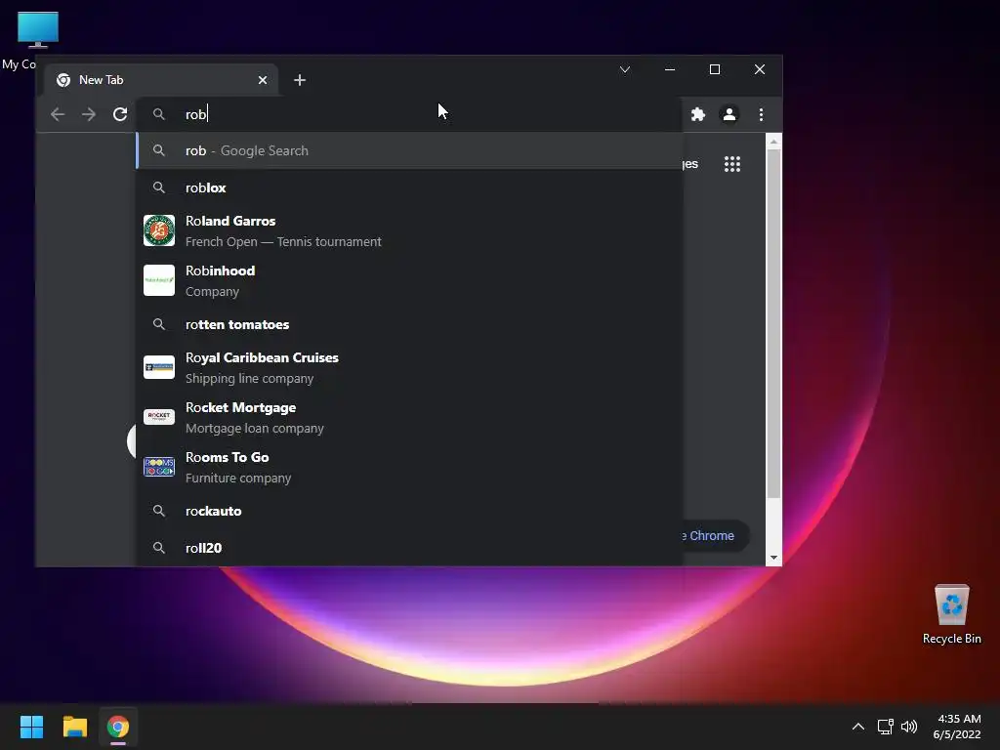Click the magnifier icon in the address bar
Screen dimensions: 1000x750
pyautogui.click(x=159, y=114)
